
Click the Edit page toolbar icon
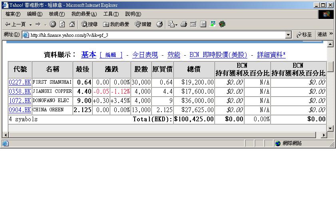tap(193, 24)
